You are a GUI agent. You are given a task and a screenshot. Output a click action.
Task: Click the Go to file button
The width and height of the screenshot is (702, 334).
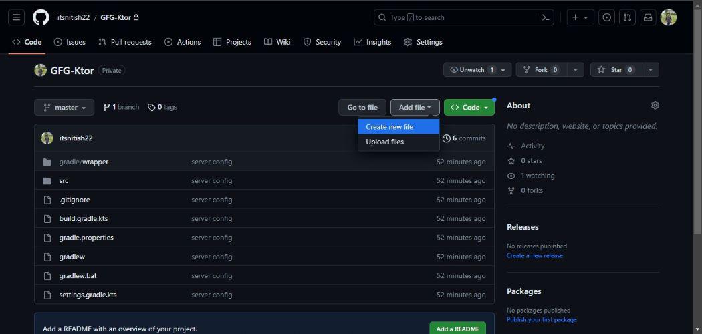(x=362, y=108)
